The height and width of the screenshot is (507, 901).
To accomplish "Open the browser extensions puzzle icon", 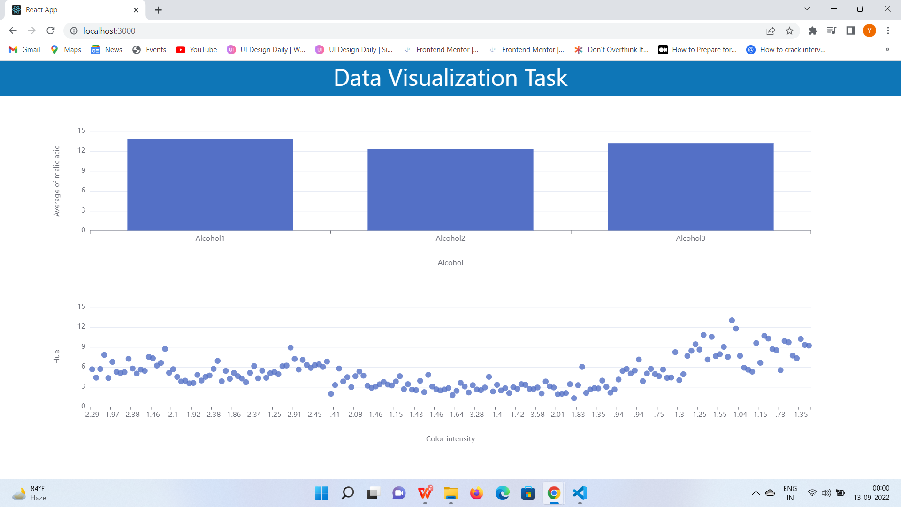I will 813,31.
